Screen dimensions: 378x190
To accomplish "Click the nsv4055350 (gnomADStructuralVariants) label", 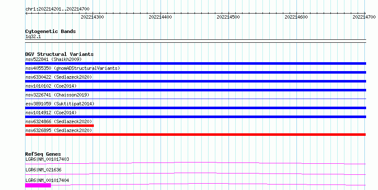I will (73, 68).
